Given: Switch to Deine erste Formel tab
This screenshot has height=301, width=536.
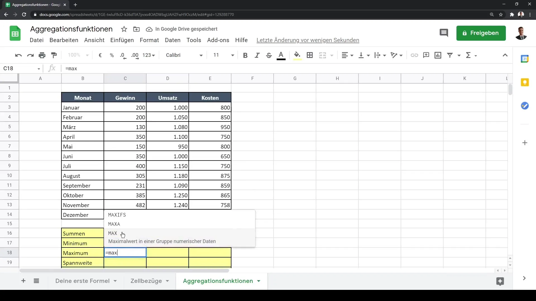Looking at the screenshot, I should pyautogui.click(x=82, y=281).
